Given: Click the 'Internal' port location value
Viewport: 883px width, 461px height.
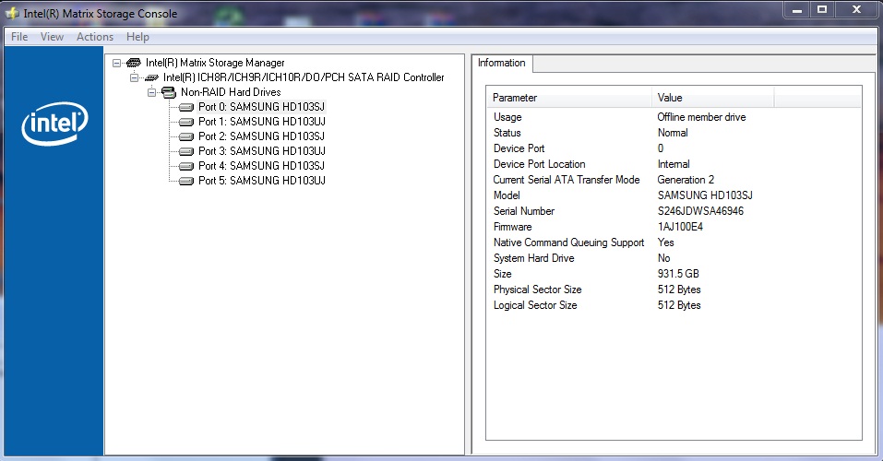Looking at the screenshot, I should [674, 164].
